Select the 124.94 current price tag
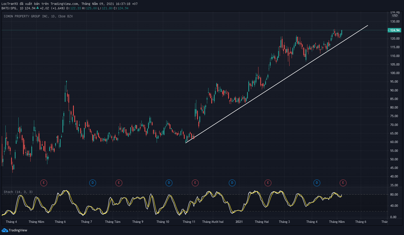 [x=394, y=30]
